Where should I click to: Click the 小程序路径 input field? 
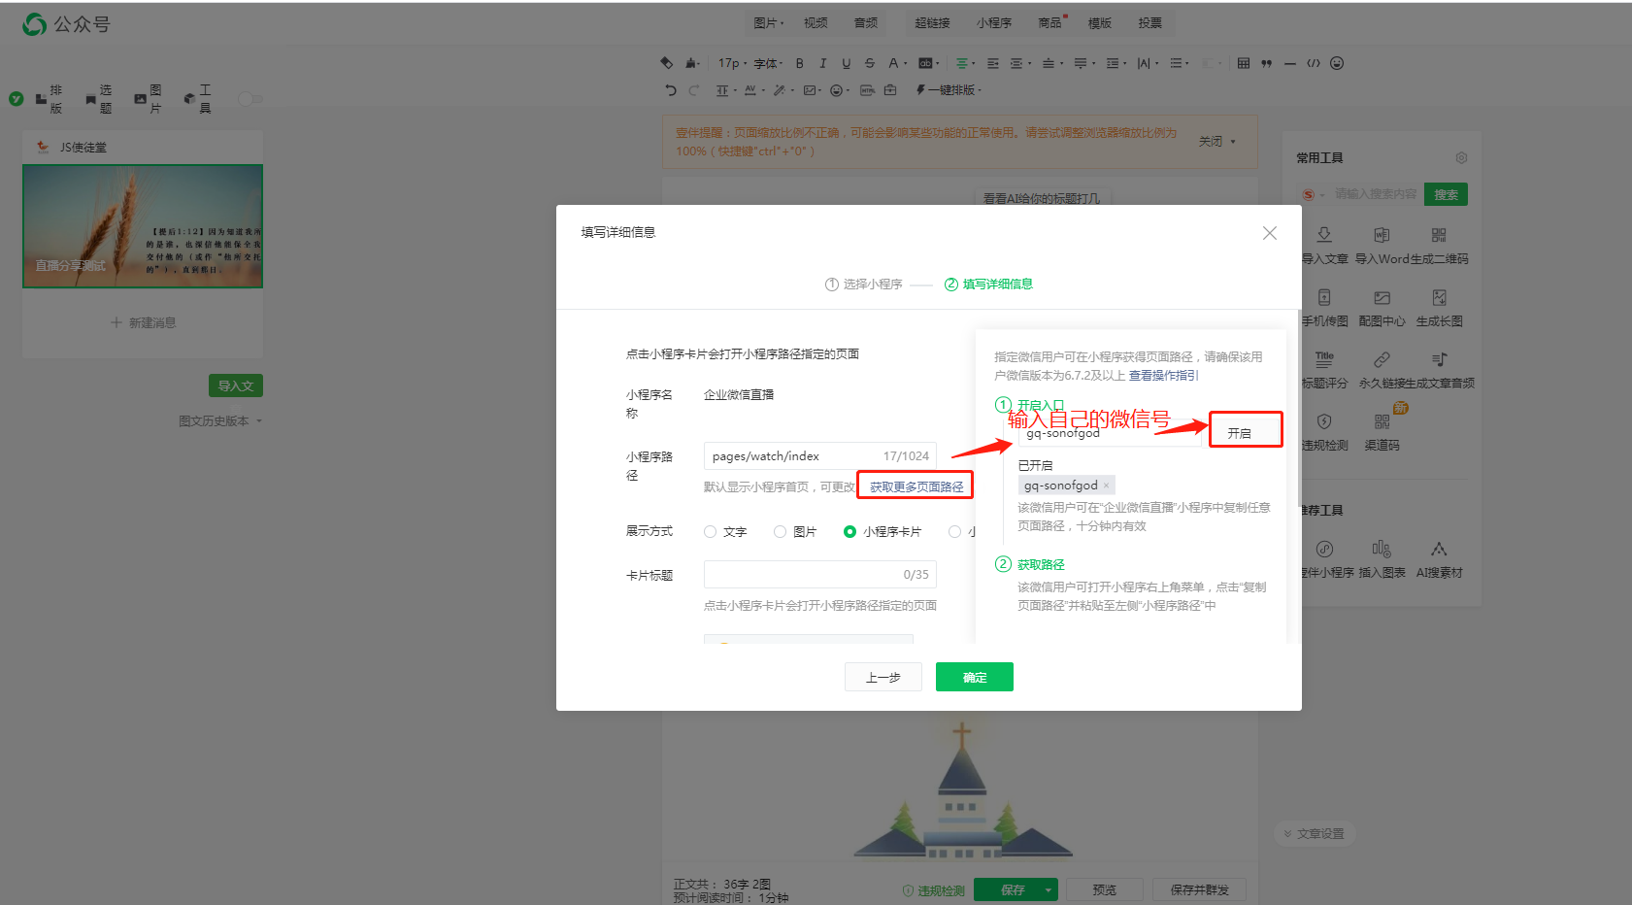coord(820,456)
